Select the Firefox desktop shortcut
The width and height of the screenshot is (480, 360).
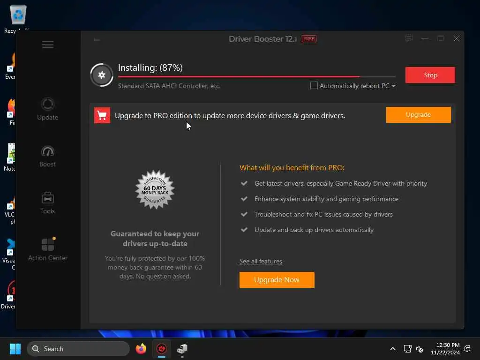11,112
